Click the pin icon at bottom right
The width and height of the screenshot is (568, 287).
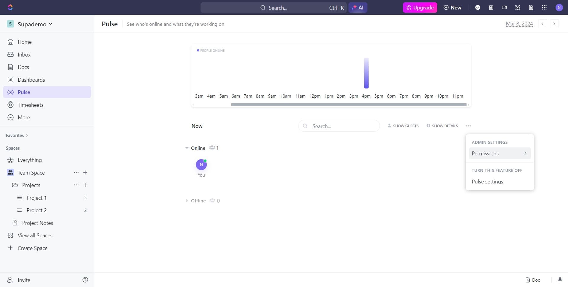click(560, 280)
